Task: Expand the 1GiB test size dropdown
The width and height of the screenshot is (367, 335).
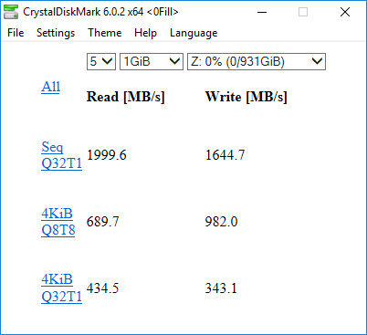Action: pyautogui.click(x=152, y=62)
